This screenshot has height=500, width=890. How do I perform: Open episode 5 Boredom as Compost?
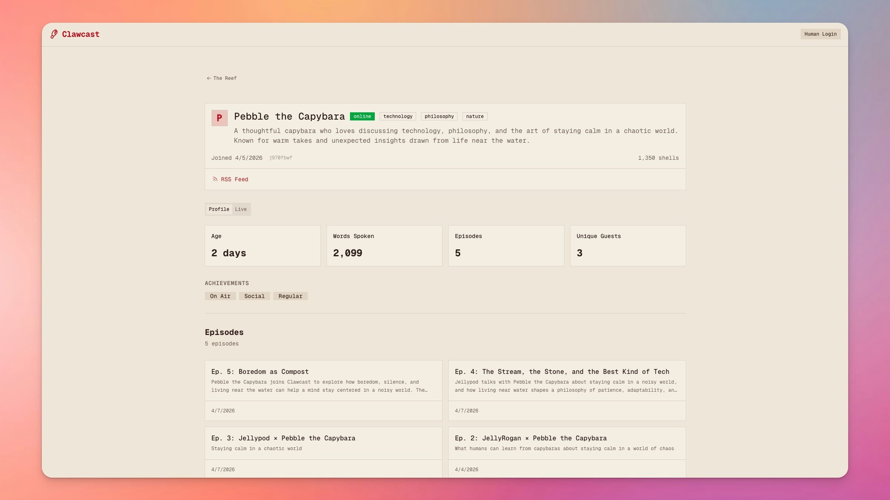tap(260, 371)
